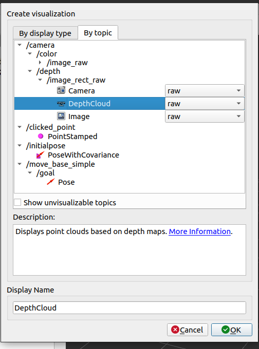Image resolution: width=259 pixels, height=349 pixels.
Task: Collapse the /image_rect_raw node
Action: 40,80
